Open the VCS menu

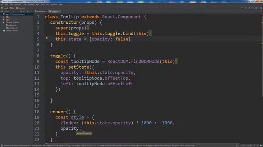pyautogui.click(x=48, y=4)
